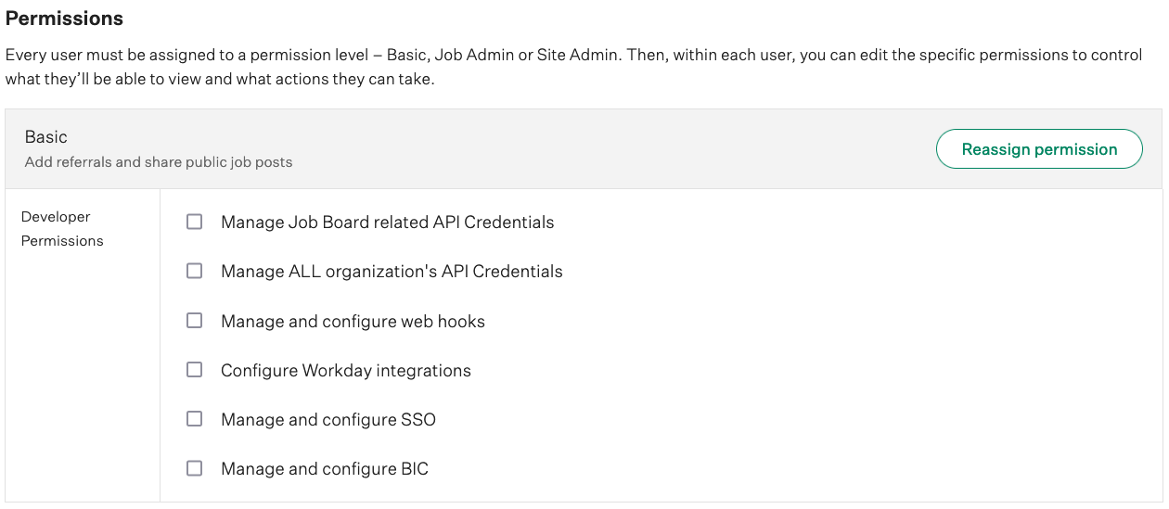1169x509 pixels.
Task: Click the 'Manage and configure web hooks' label text
Action: point(353,322)
